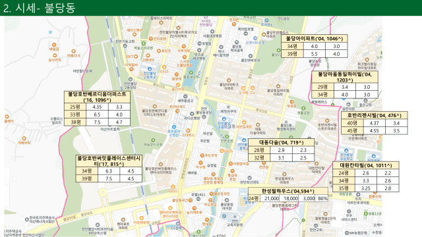Click the 6.5 cell in 베르디움더퍼스트 33평 row
This screenshot has height=237, width=422.
(97, 115)
